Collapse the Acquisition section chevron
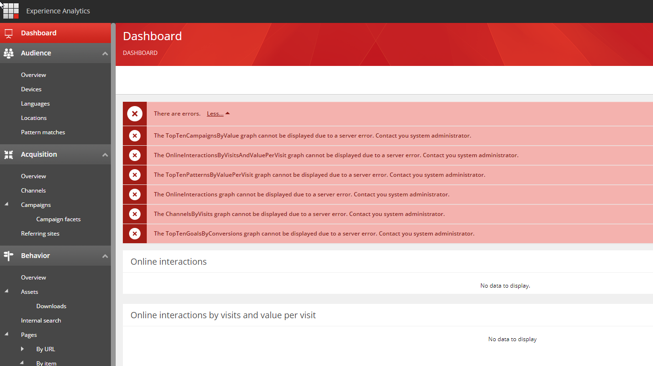 (105, 155)
